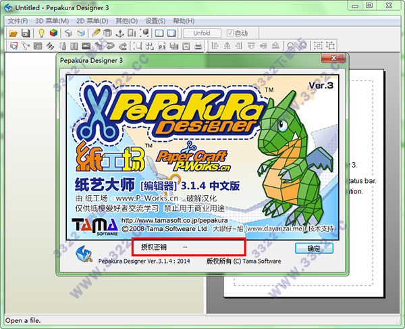The width and height of the screenshot is (405, 329).
Task: Click the Redo curved arrow icon
Action: [x=123, y=46]
